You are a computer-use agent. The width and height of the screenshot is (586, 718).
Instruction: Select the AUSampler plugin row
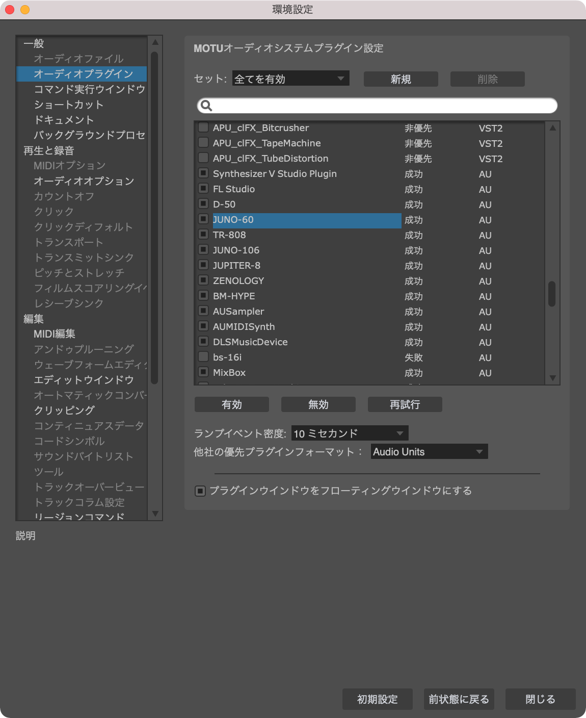(x=370, y=311)
